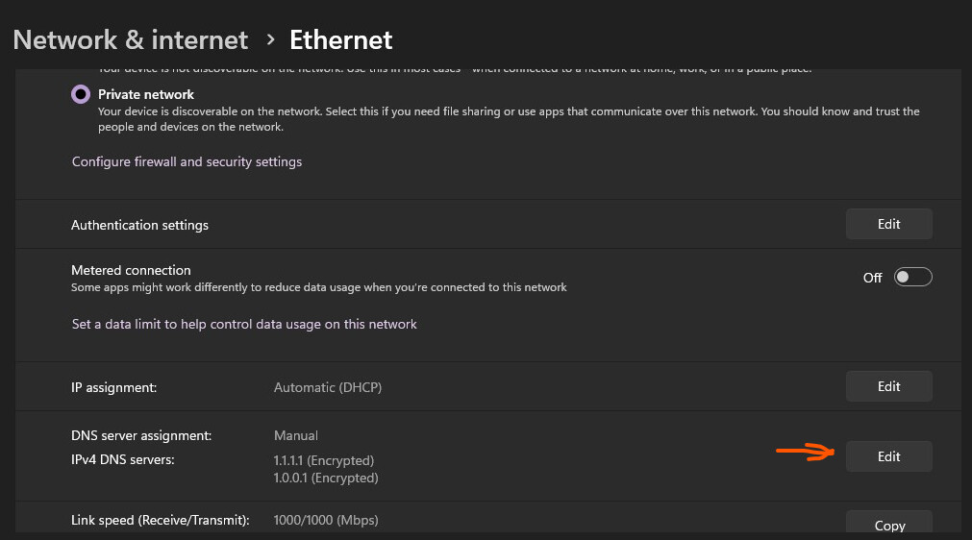Select the 1.0.0.1 (Encrypted) DNS entry
Viewport: 972px width, 540px height.
click(x=326, y=478)
